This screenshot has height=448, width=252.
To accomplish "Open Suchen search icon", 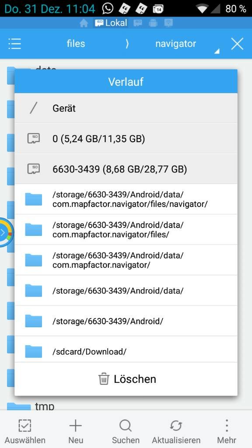I will click(x=126, y=426).
